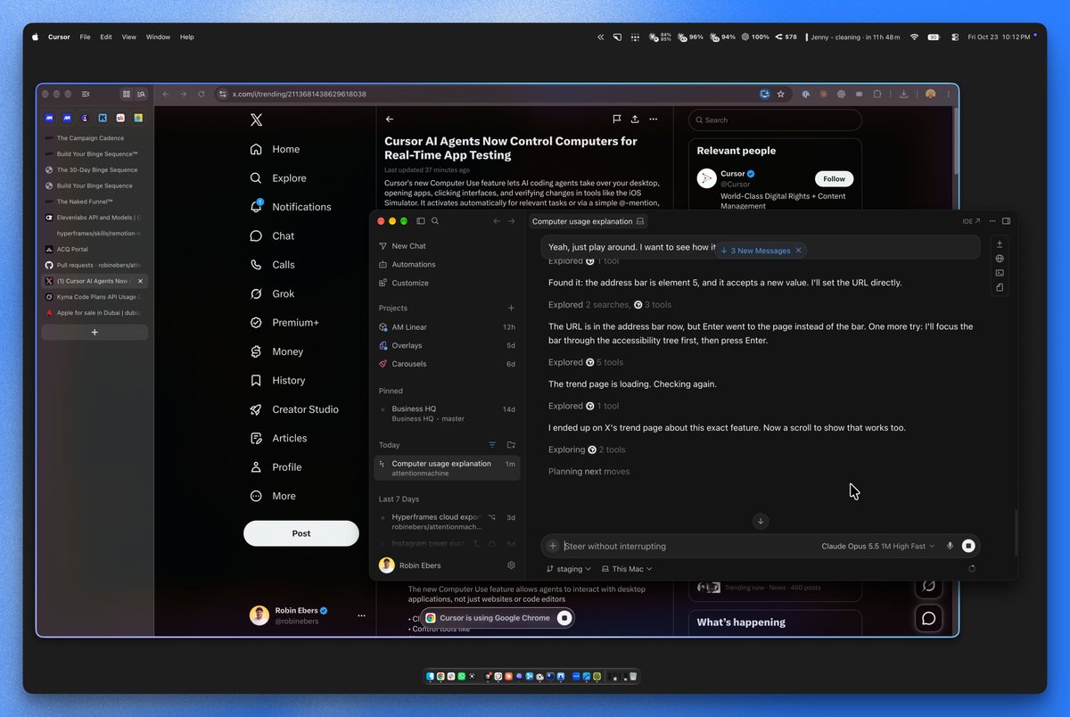Dismiss the 3 New Messages pill
1070x717 pixels.
799,251
